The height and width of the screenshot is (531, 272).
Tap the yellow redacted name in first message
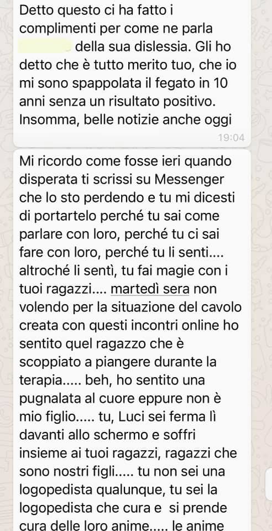[x=45, y=46]
